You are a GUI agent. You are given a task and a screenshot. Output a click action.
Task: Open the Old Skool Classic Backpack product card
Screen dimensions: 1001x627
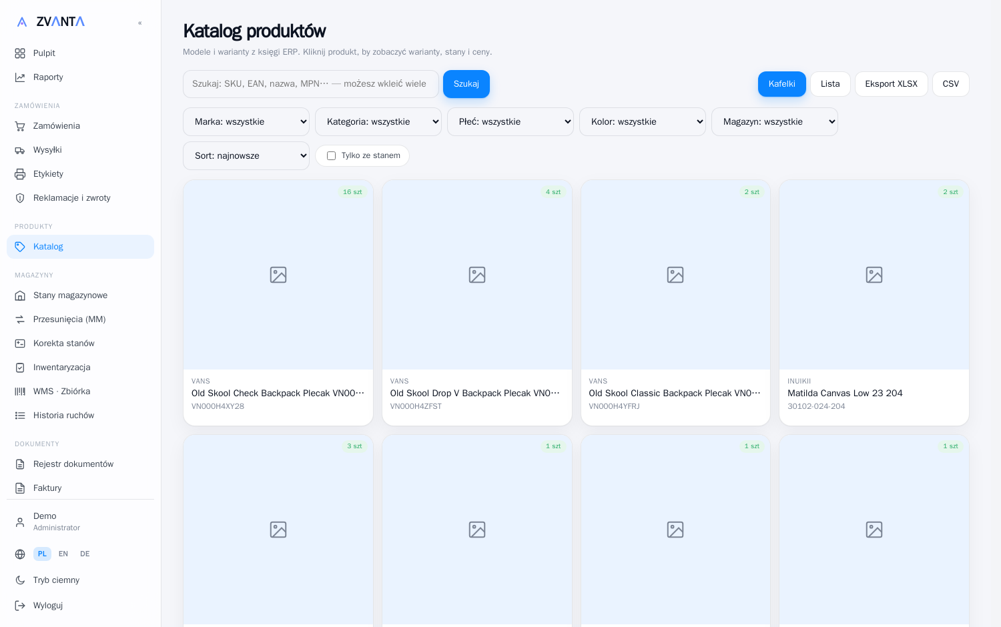click(x=675, y=303)
